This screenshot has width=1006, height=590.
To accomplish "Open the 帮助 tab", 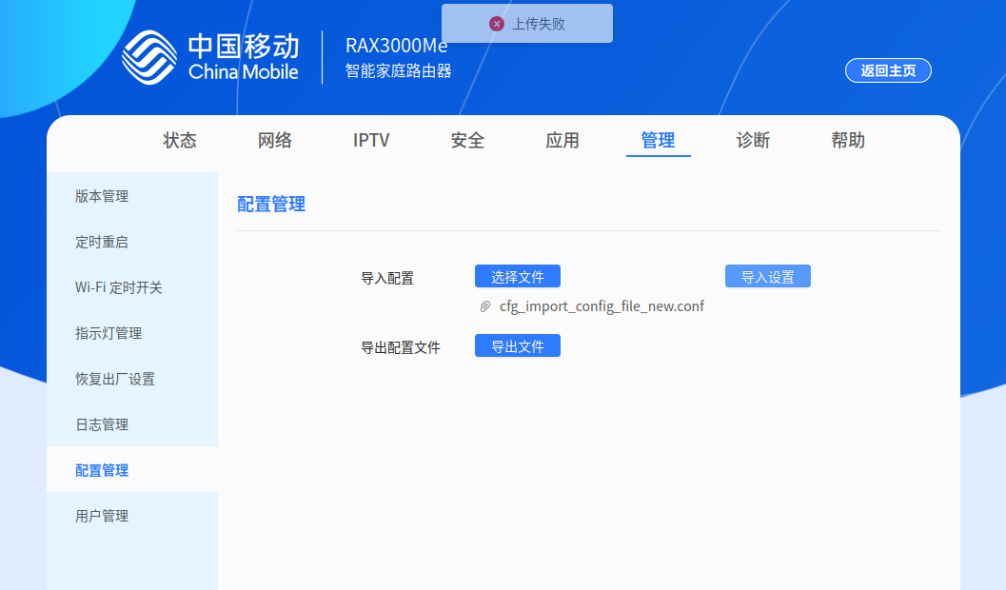I will tap(848, 140).
